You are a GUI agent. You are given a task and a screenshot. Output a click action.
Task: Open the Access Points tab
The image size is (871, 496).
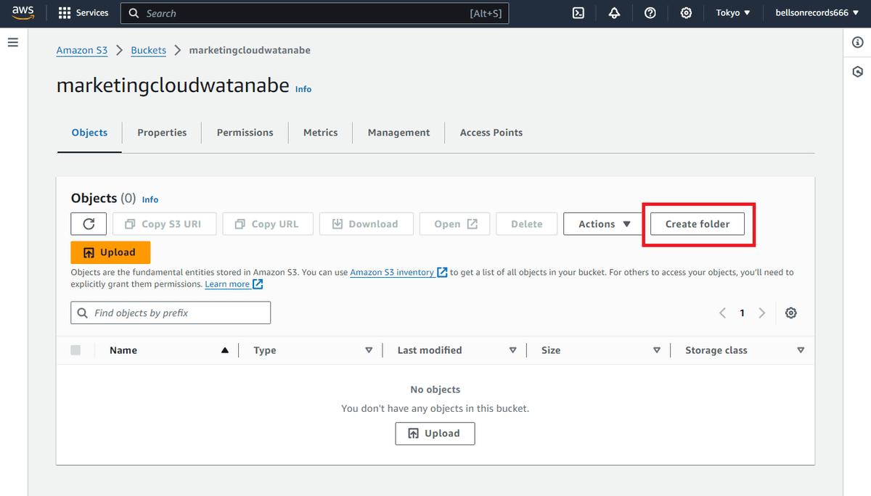click(491, 133)
